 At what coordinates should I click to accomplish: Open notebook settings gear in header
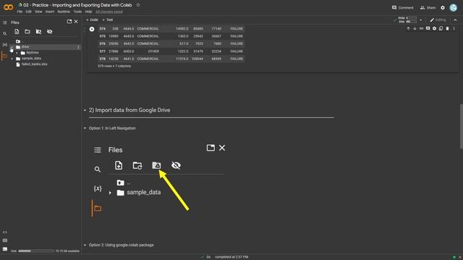pos(443,8)
